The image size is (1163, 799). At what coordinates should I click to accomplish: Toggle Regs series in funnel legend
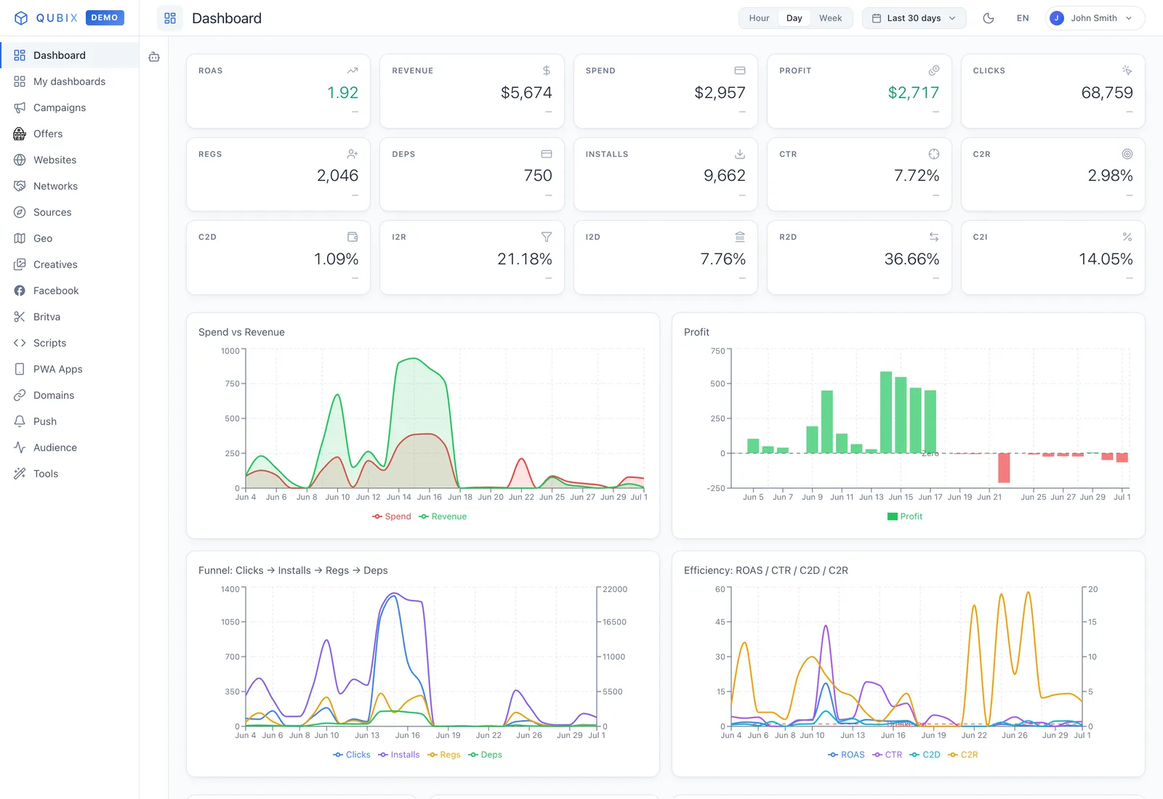tap(444, 755)
